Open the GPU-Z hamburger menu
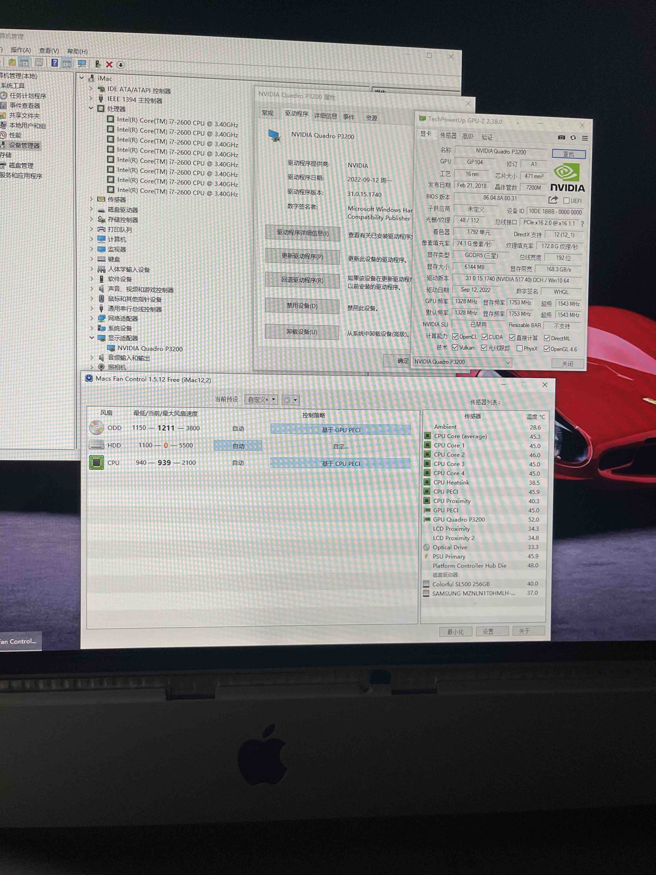Screen dimensions: 656x875 click(x=585, y=138)
